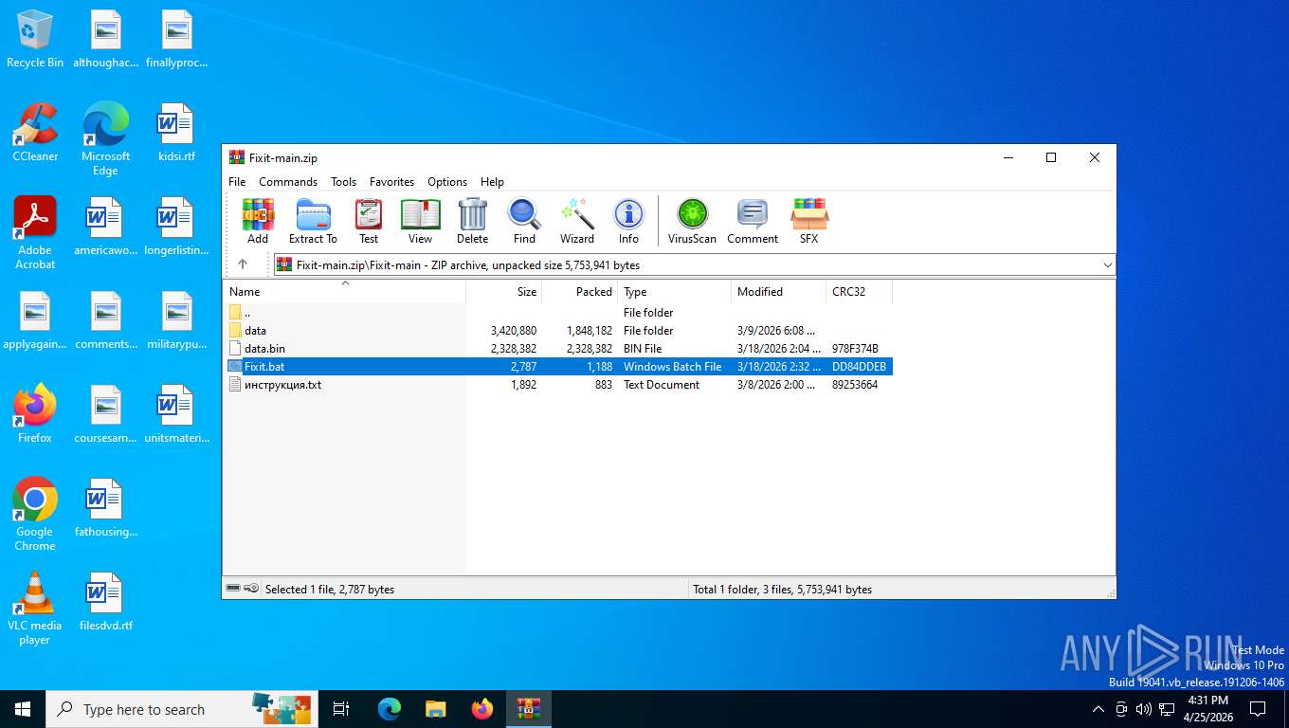The width and height of the screenshot is (1289, 728).
Task: Click the WinRAR taskbar button
Action: tap(528, 709)
